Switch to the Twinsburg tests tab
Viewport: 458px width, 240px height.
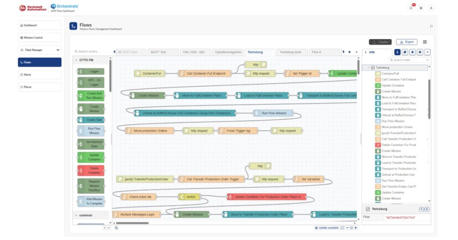click(x=292, y=52)
